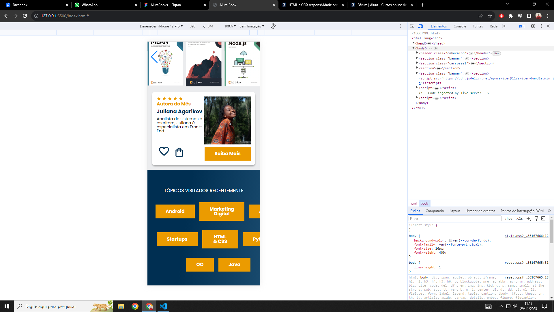Viewport: 554px width, 312px height.
Task: Go to the previous carousel slide arrow
Action: pyautogui.click(x=154, y=57)
